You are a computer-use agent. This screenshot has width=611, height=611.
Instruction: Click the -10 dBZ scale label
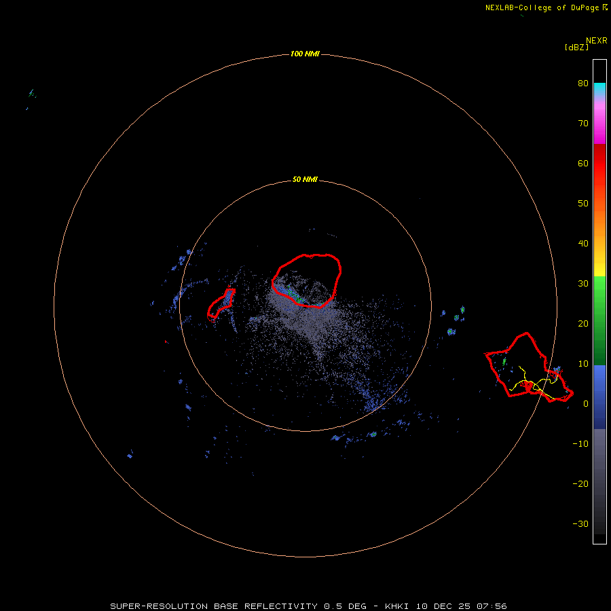(x=580, y=444)
